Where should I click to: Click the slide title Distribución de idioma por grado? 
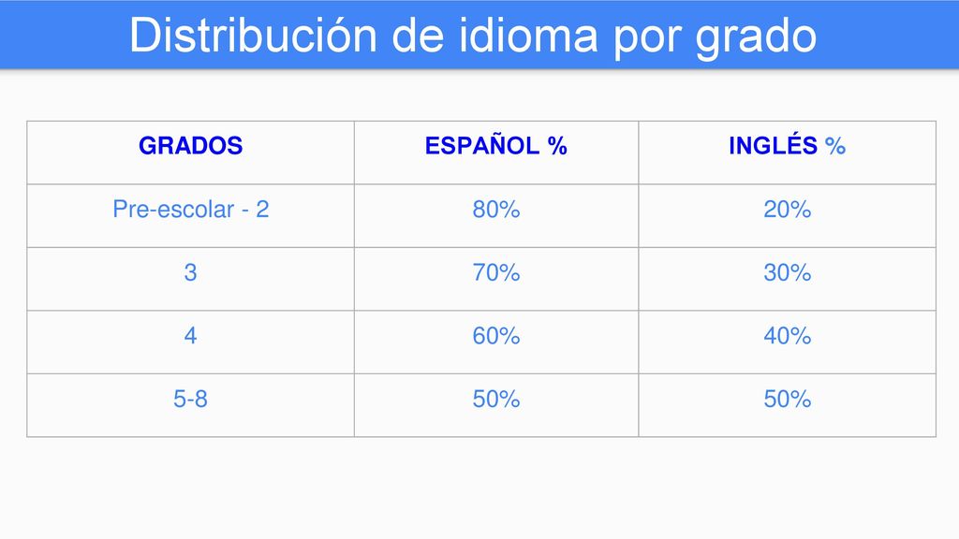(x=473, y=36)
